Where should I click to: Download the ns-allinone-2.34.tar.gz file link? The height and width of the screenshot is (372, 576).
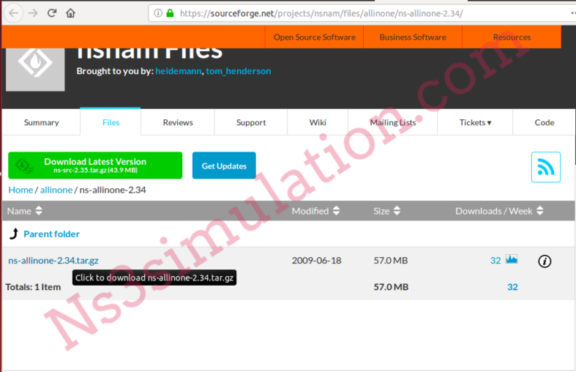(x=53, y=260)
